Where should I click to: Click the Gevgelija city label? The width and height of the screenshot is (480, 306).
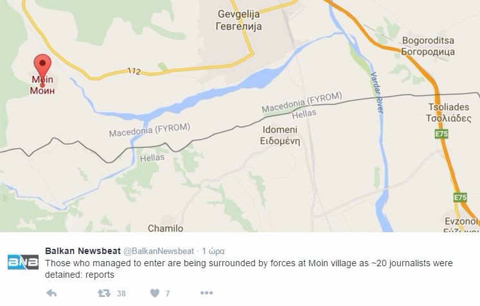coord(239,20)
